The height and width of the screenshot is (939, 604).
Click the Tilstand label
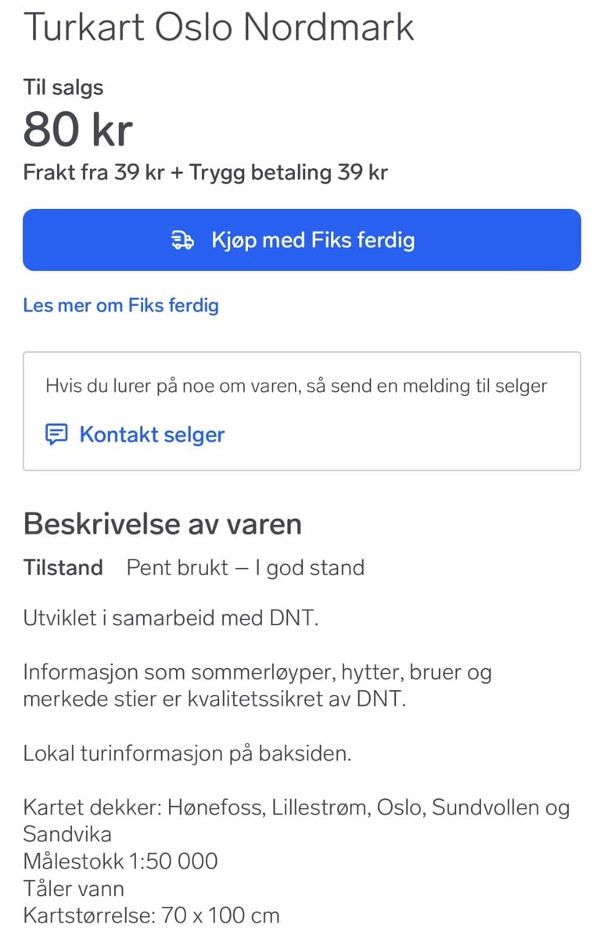click(63, 567)
